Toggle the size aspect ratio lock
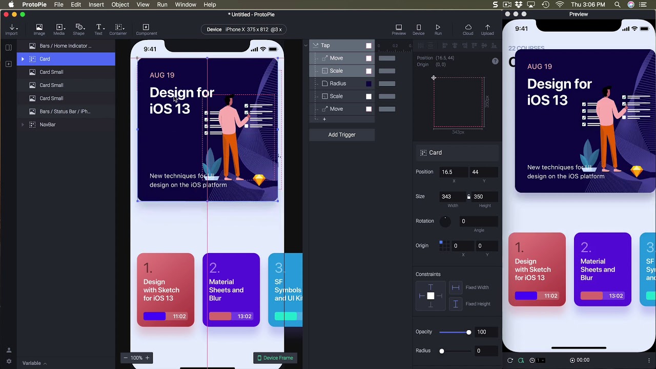 click(468, 197)
